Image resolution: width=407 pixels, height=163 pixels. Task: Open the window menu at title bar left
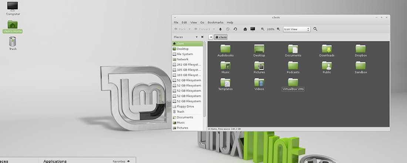click(175, 17)
